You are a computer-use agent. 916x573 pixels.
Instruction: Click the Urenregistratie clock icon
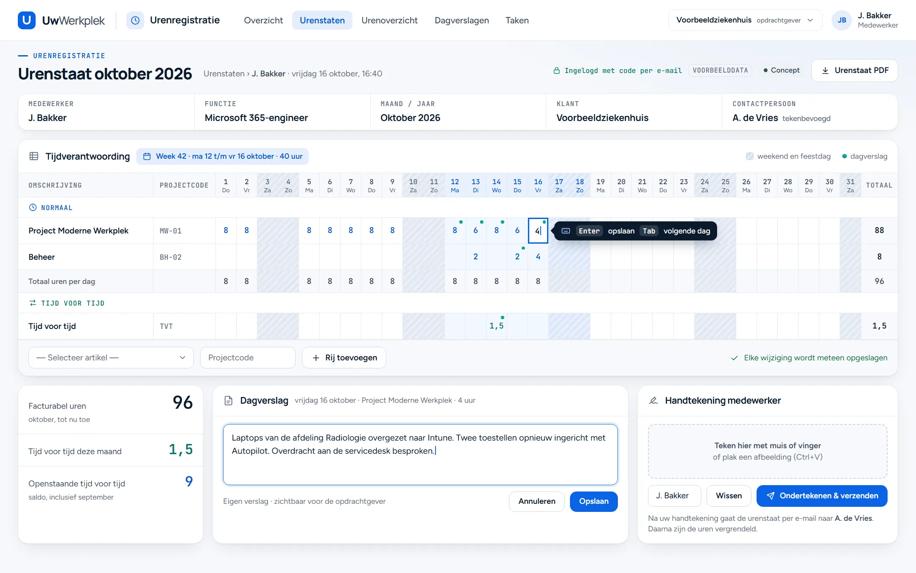[x=135, y=20]
